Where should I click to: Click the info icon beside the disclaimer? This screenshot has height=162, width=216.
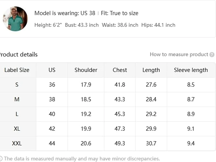[x=1, y=158]
